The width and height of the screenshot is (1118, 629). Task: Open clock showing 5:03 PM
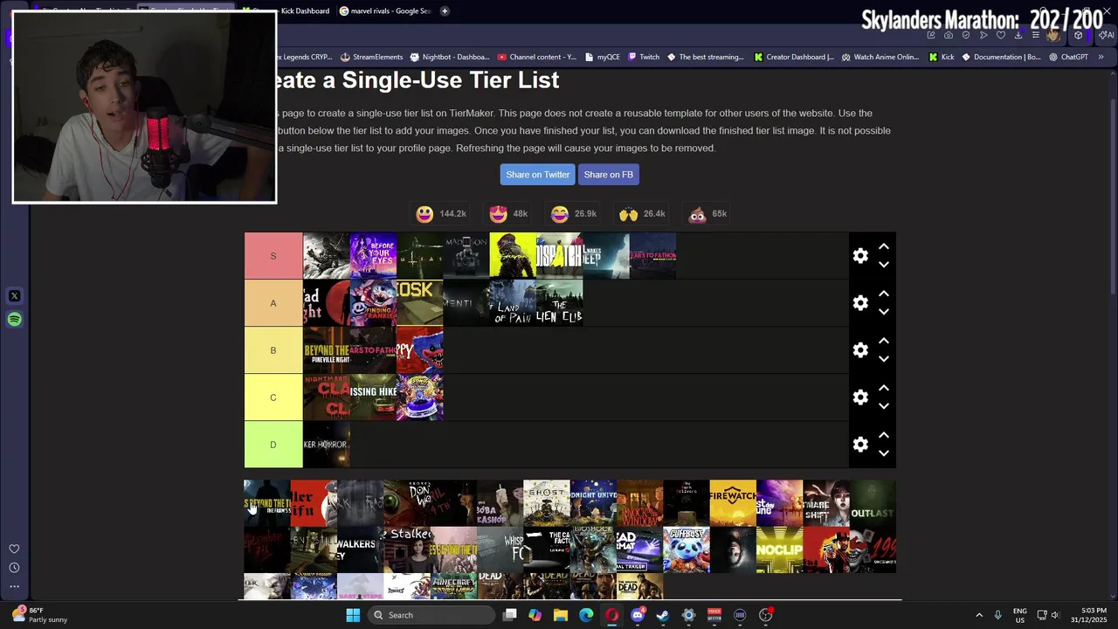coord(1087,615)
